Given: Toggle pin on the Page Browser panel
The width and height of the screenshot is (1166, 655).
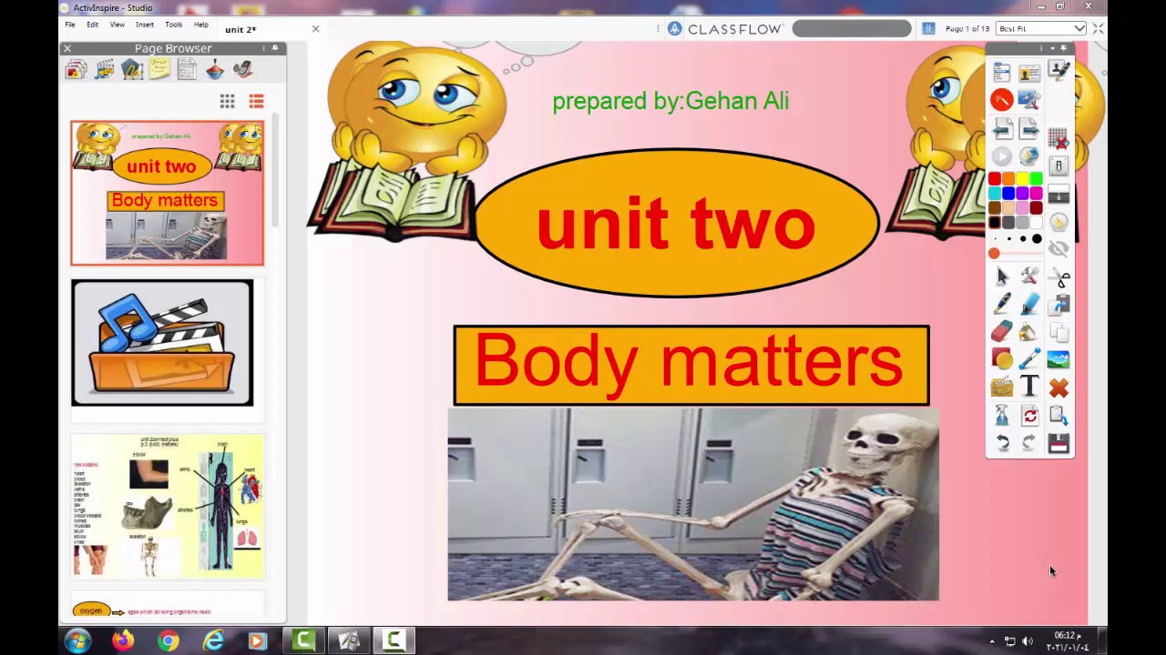Looking at the screenshot, I should click(x=275, y=48).
